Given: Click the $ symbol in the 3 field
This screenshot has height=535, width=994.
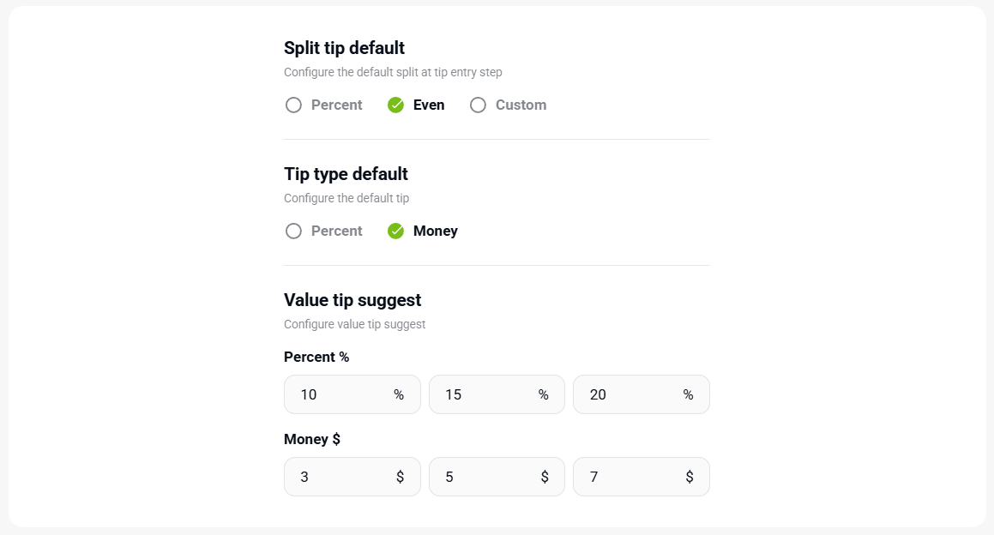Looking at the screenshot, I should click(400, 477).
